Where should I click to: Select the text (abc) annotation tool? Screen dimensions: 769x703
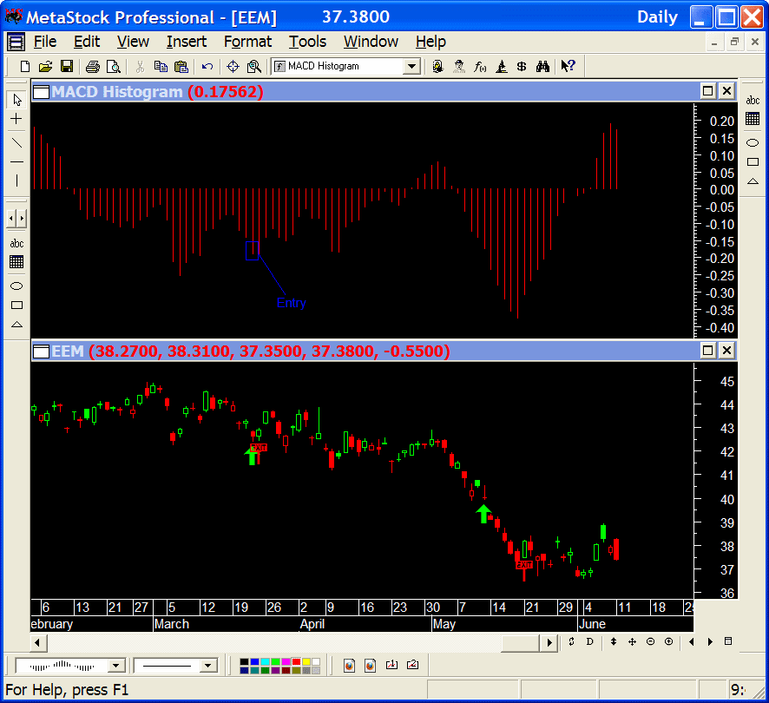[x=16, y=243]
